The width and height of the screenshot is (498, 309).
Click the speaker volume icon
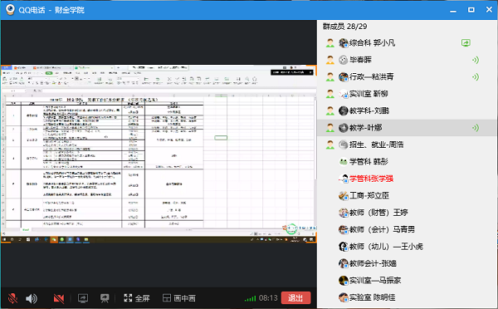[32, 298]
